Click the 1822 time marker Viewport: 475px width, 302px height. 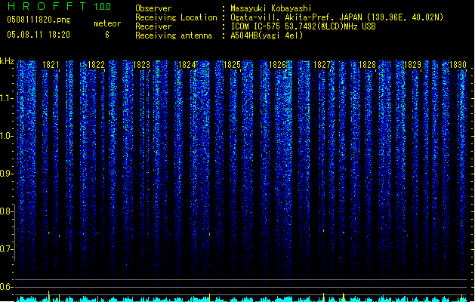point(96,65)
